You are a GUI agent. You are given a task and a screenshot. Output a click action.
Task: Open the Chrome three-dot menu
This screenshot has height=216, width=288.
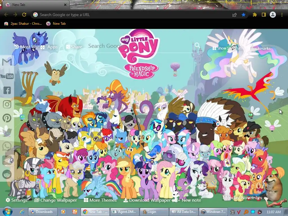click(x=282, y=15)
